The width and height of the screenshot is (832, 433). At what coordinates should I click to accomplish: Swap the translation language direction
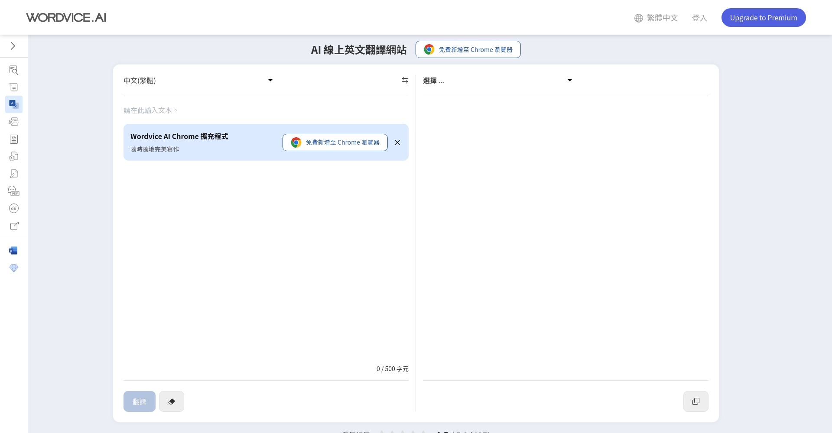coord(405,80)
